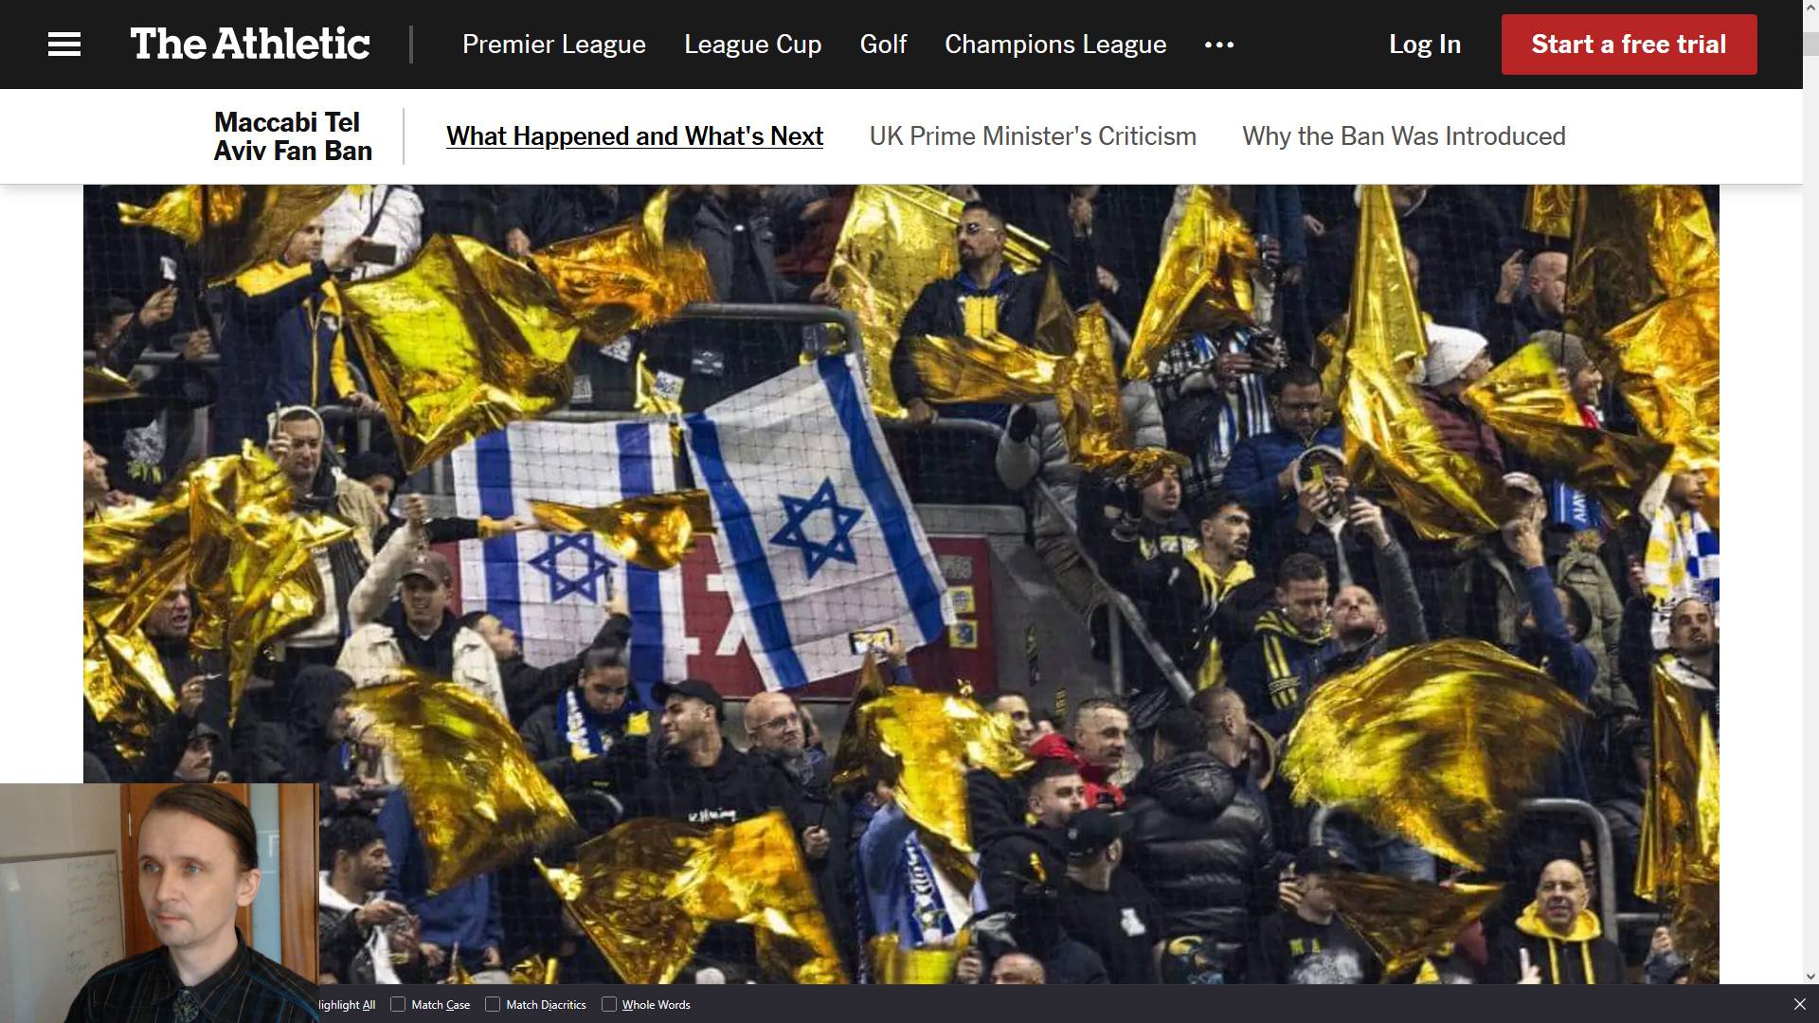The height and width of the screenshot is (1023, 1819).
Task: Go to The Athletic home logo
Action: (250, 45)
